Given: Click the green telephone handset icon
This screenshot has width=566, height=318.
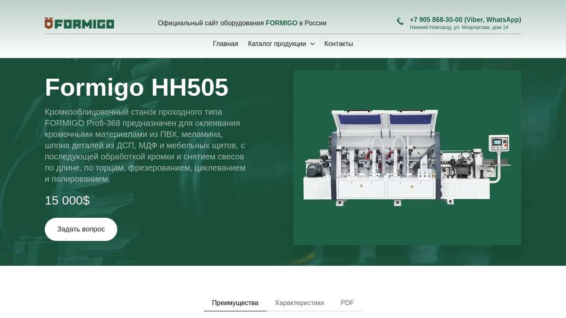Looking at the screenshot, I should point(399,21).
